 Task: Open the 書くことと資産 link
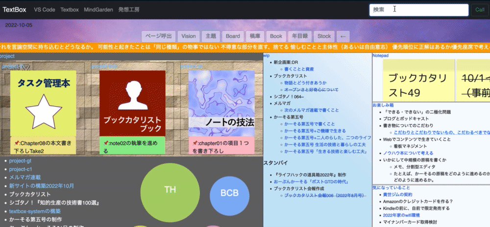(299, 69)
